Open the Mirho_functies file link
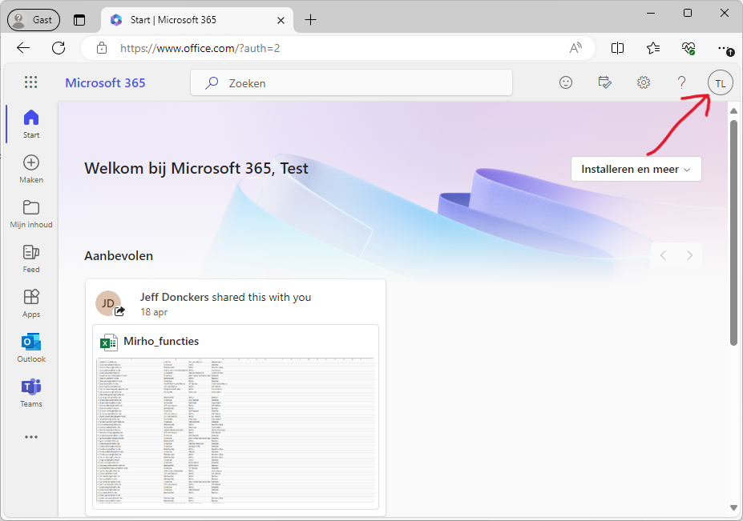The width and height of the screenshot is (743, 521). pyautogui.click(x=161, y=342)
